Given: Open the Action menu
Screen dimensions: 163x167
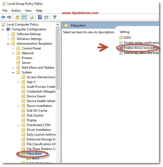Looking at the screenshot, I should coord(16,11).
